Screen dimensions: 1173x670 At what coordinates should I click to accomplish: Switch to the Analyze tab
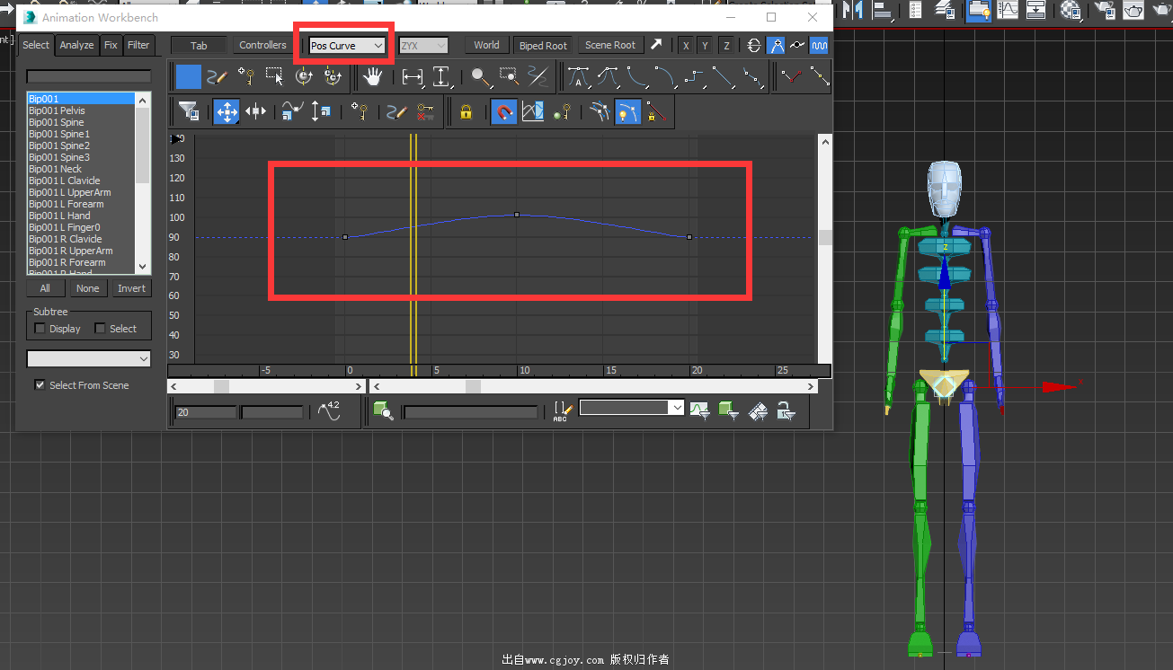click(x=76, y=45)
